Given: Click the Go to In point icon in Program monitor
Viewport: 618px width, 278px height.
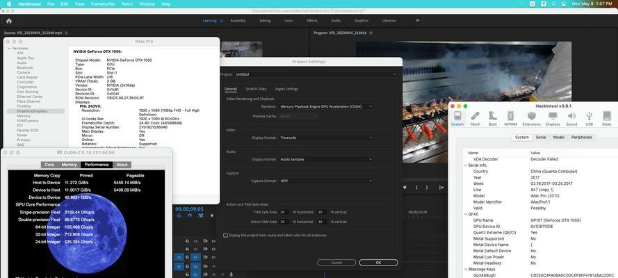Looking at the screenshot, I should tap(442, 188).
